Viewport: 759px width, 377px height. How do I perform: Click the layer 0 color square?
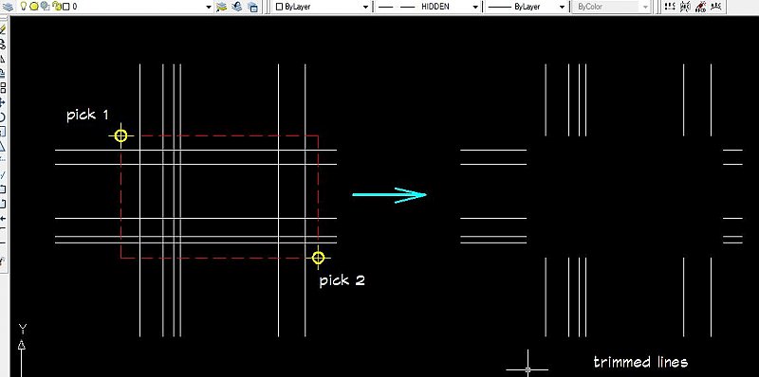[x=66, y=7]
